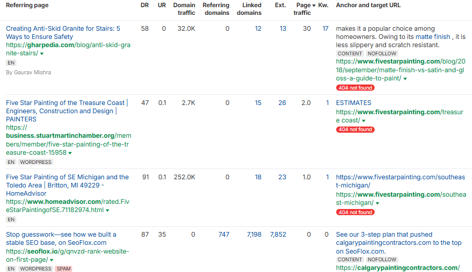Open 'Creating Anti-Skid Granite for Stairs' page title

click(x=63, y=32)
